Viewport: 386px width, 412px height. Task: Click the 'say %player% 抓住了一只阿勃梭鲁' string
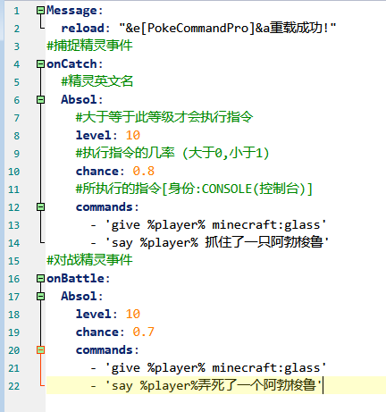tap(217, 242)
